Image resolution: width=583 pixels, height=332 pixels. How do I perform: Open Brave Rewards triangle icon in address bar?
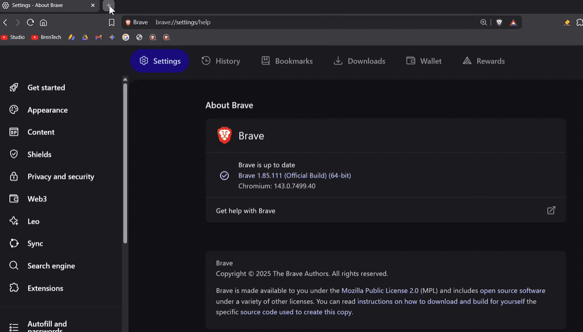[513, 23]
